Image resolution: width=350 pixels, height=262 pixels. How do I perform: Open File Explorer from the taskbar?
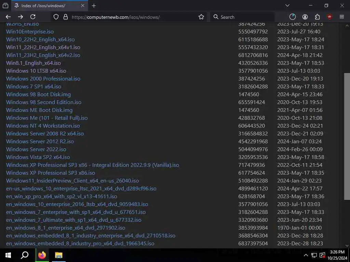point(59,255)
